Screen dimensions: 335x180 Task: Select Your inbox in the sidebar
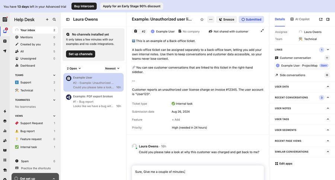click(35, 30)
